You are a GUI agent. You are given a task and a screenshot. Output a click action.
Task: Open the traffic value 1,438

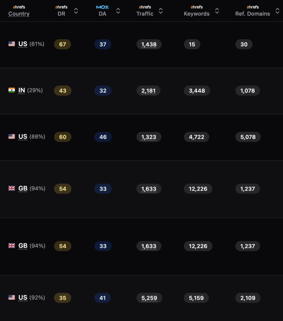(x=149, y=44)
